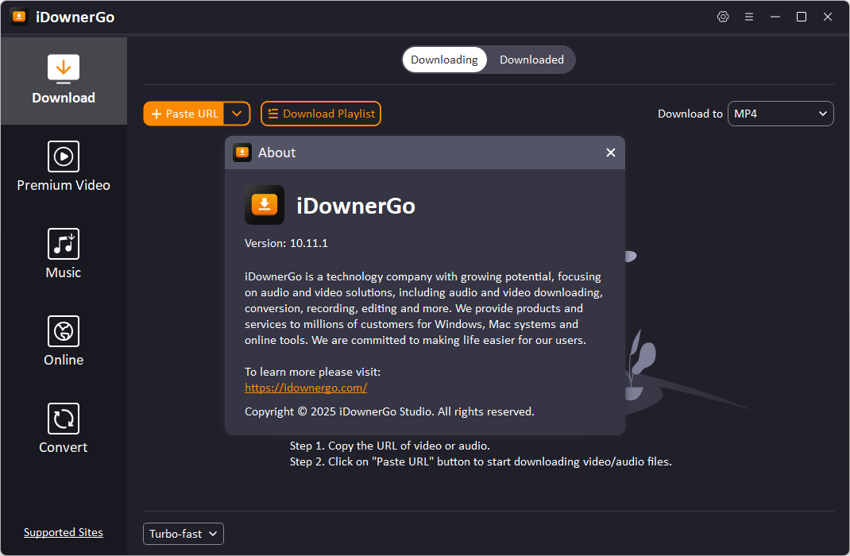850x556 pixels.
Task: Switch to the Downloaded tab
Action: 531,60
